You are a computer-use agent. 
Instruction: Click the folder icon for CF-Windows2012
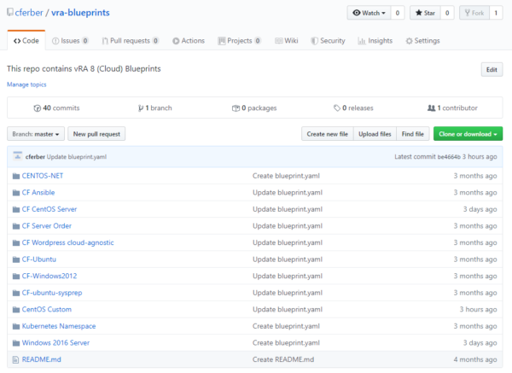coord(16,276)
